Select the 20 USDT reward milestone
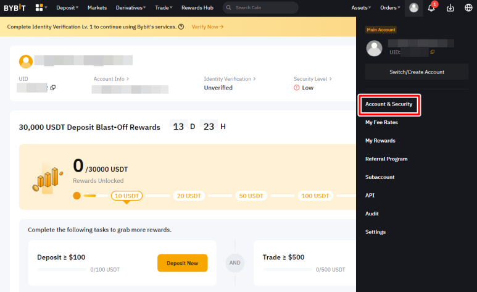The image size is (477, 292). (x=189, y=196)
